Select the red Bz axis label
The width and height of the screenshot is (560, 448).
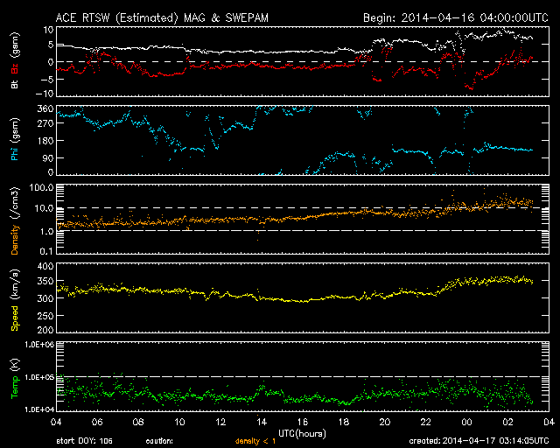pyautogui.click(x=15, y=68)
